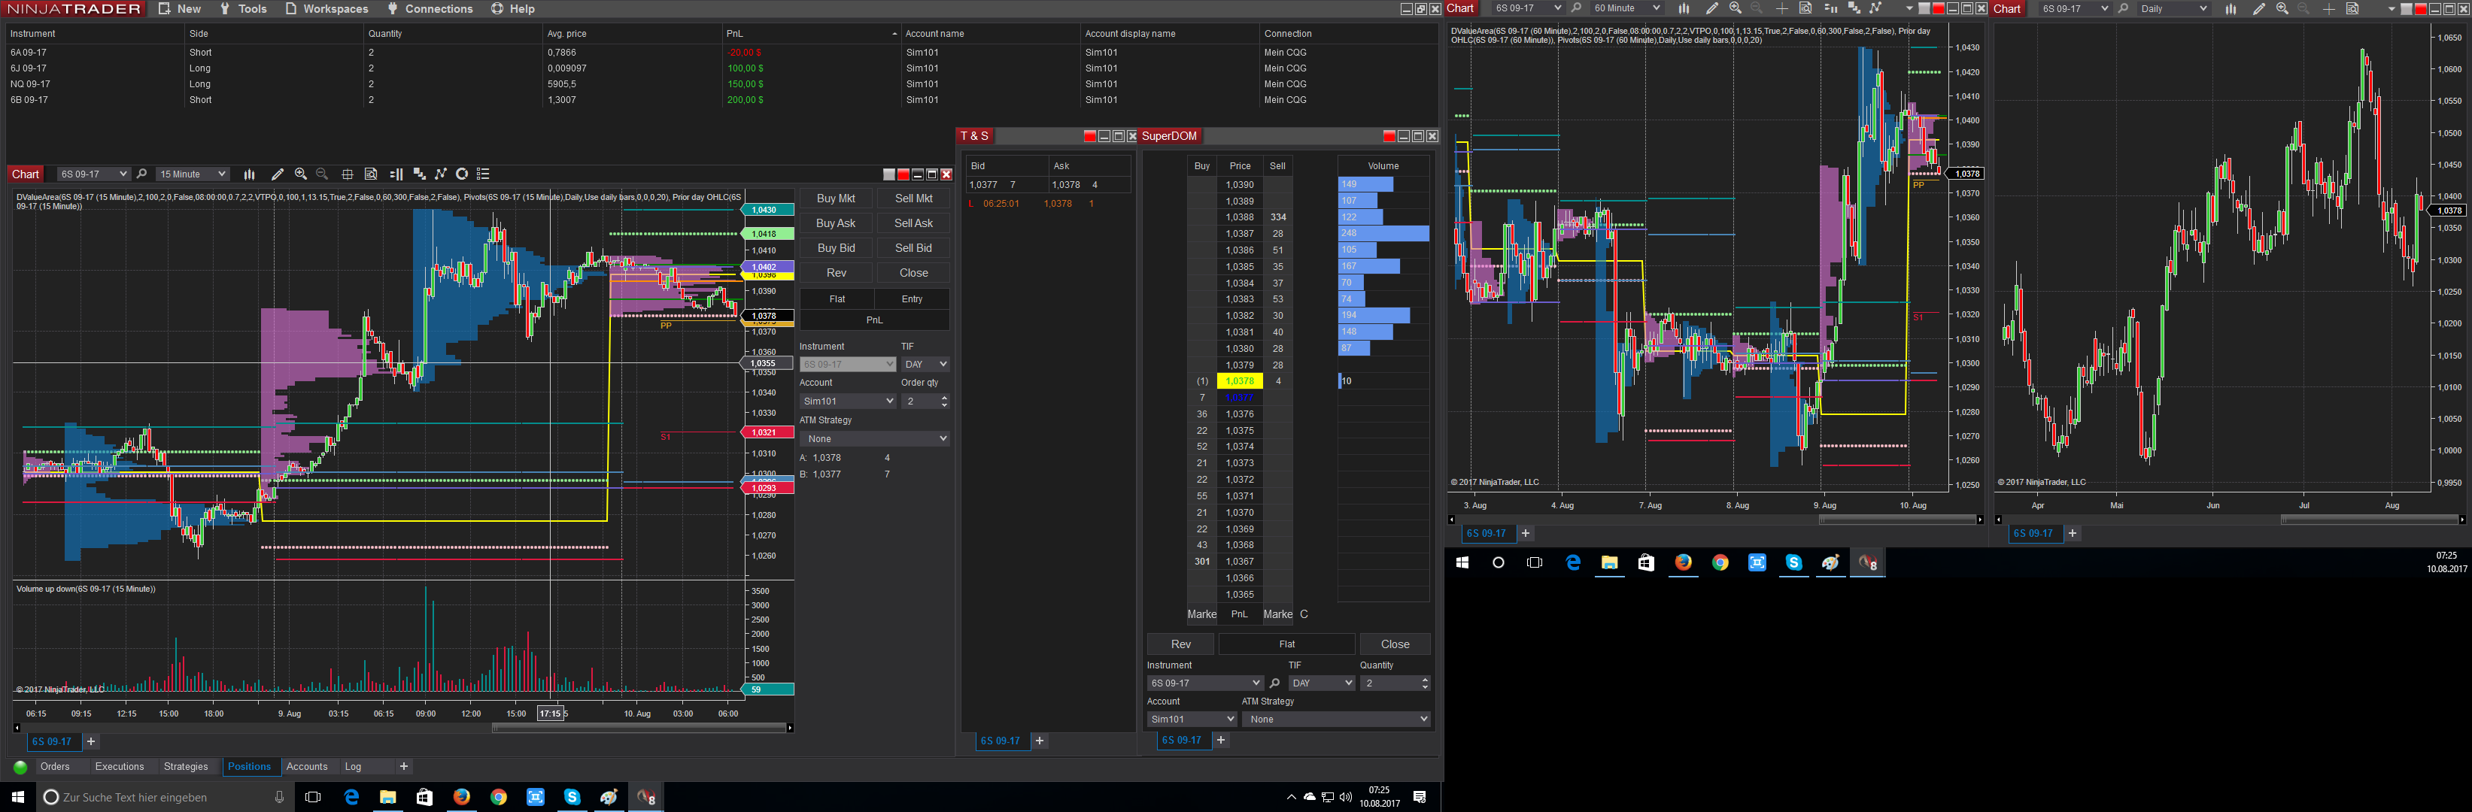2472x812 pixels.
Task: Click Sell Mkt in Chart Trader
Action: (x=913, y=198)
